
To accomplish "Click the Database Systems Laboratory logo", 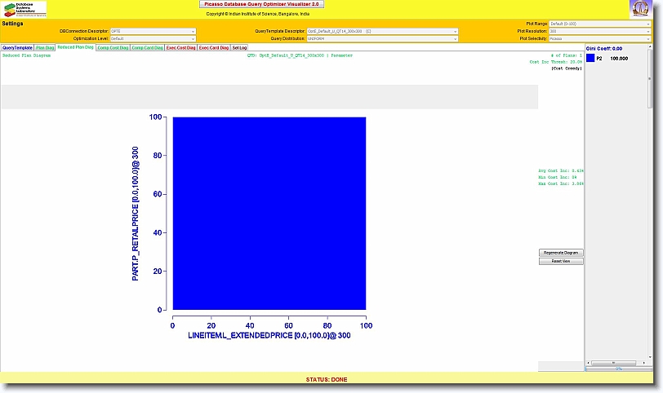I will click(24, 9).
